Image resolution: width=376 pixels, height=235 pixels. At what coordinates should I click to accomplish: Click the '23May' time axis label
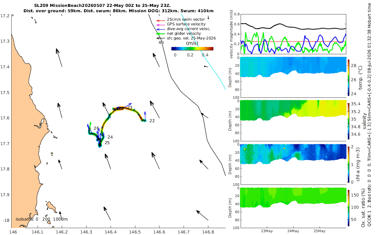click(x=267, y=231)
